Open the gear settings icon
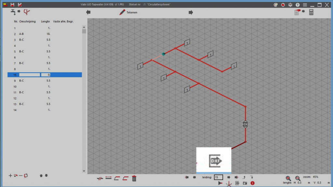This screenshot has height=187, width=333. [290, 5]
